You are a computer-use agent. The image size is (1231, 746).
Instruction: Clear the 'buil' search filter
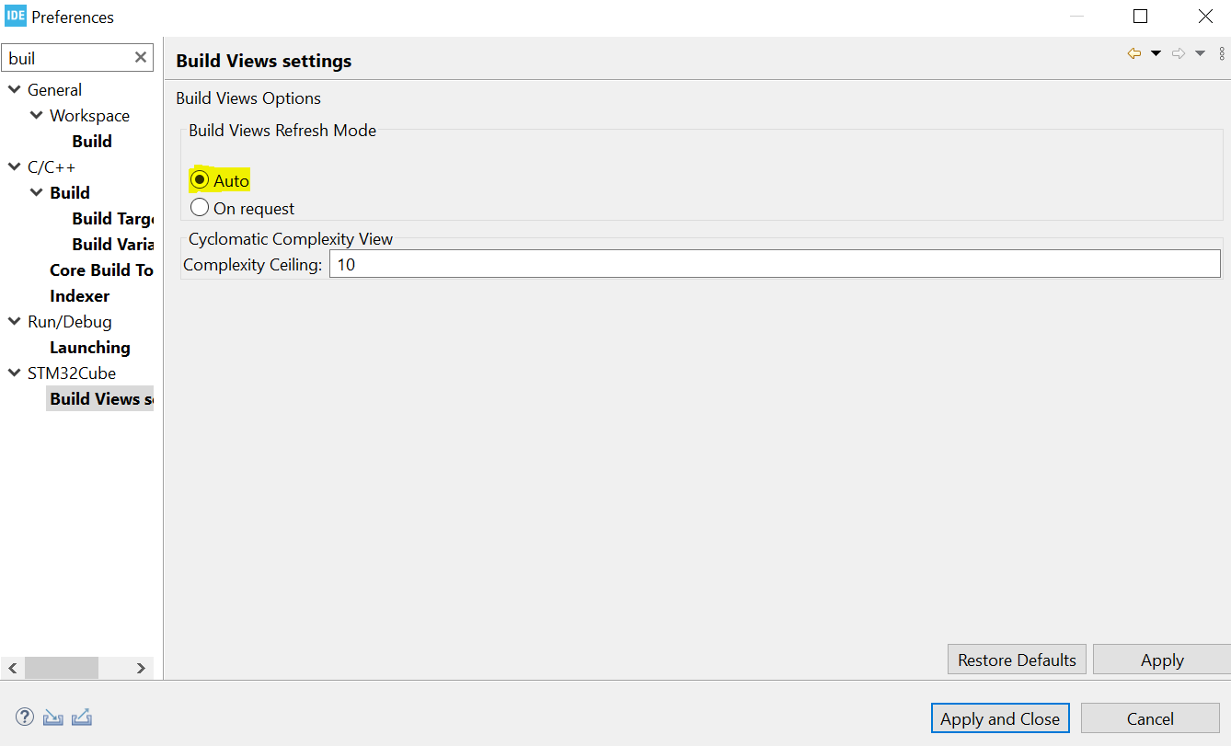[142, 57]
